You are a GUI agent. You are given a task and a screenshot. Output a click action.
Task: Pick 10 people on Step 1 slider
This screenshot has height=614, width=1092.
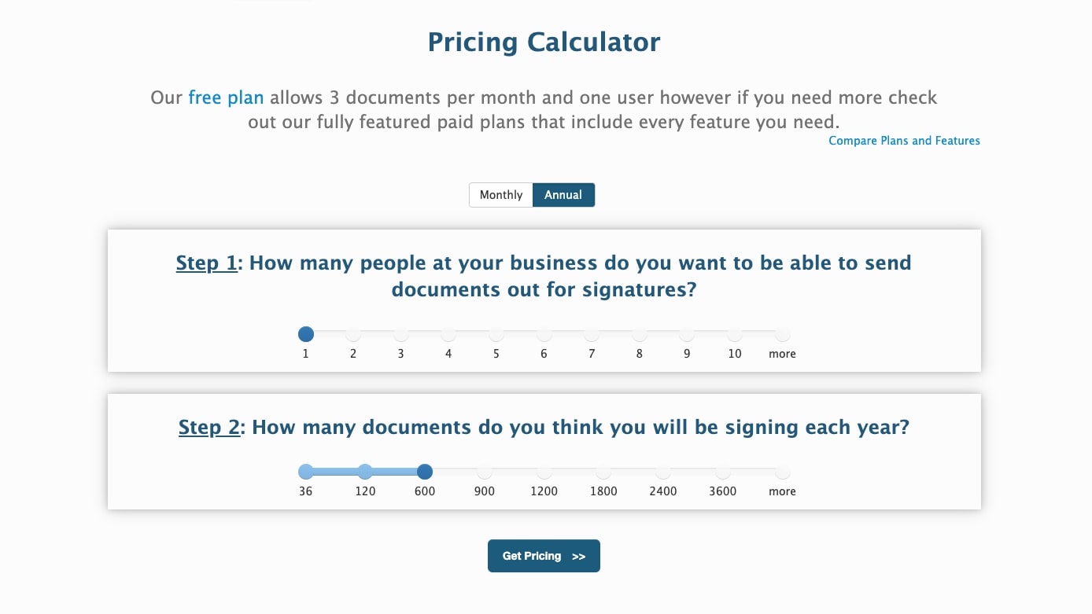[735, 335]
